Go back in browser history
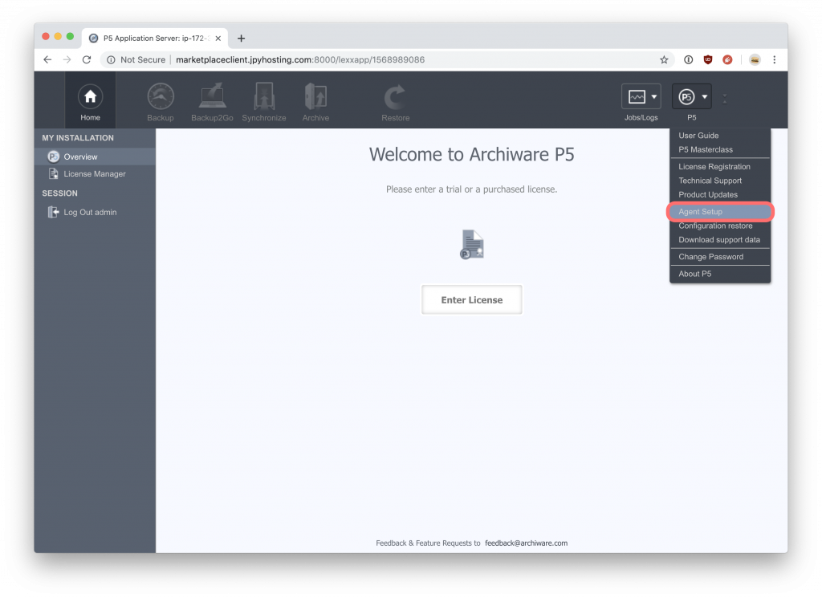This screenshot has width=822, height=598. (x=47, y=59)
